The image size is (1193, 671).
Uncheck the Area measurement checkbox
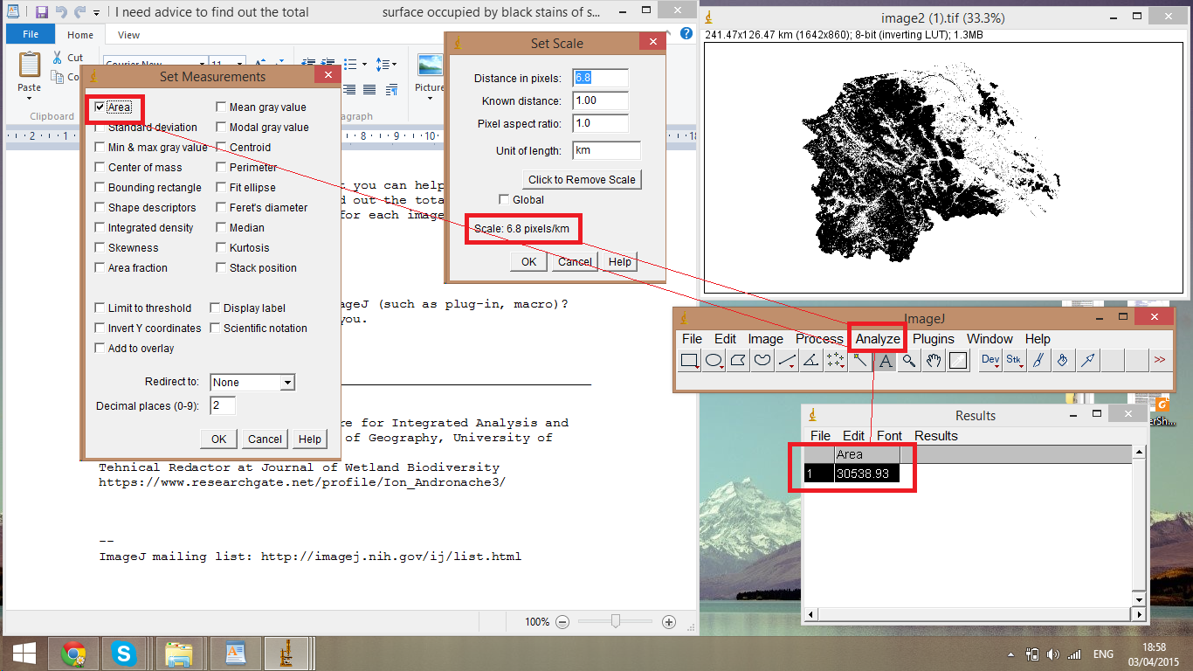100,107
